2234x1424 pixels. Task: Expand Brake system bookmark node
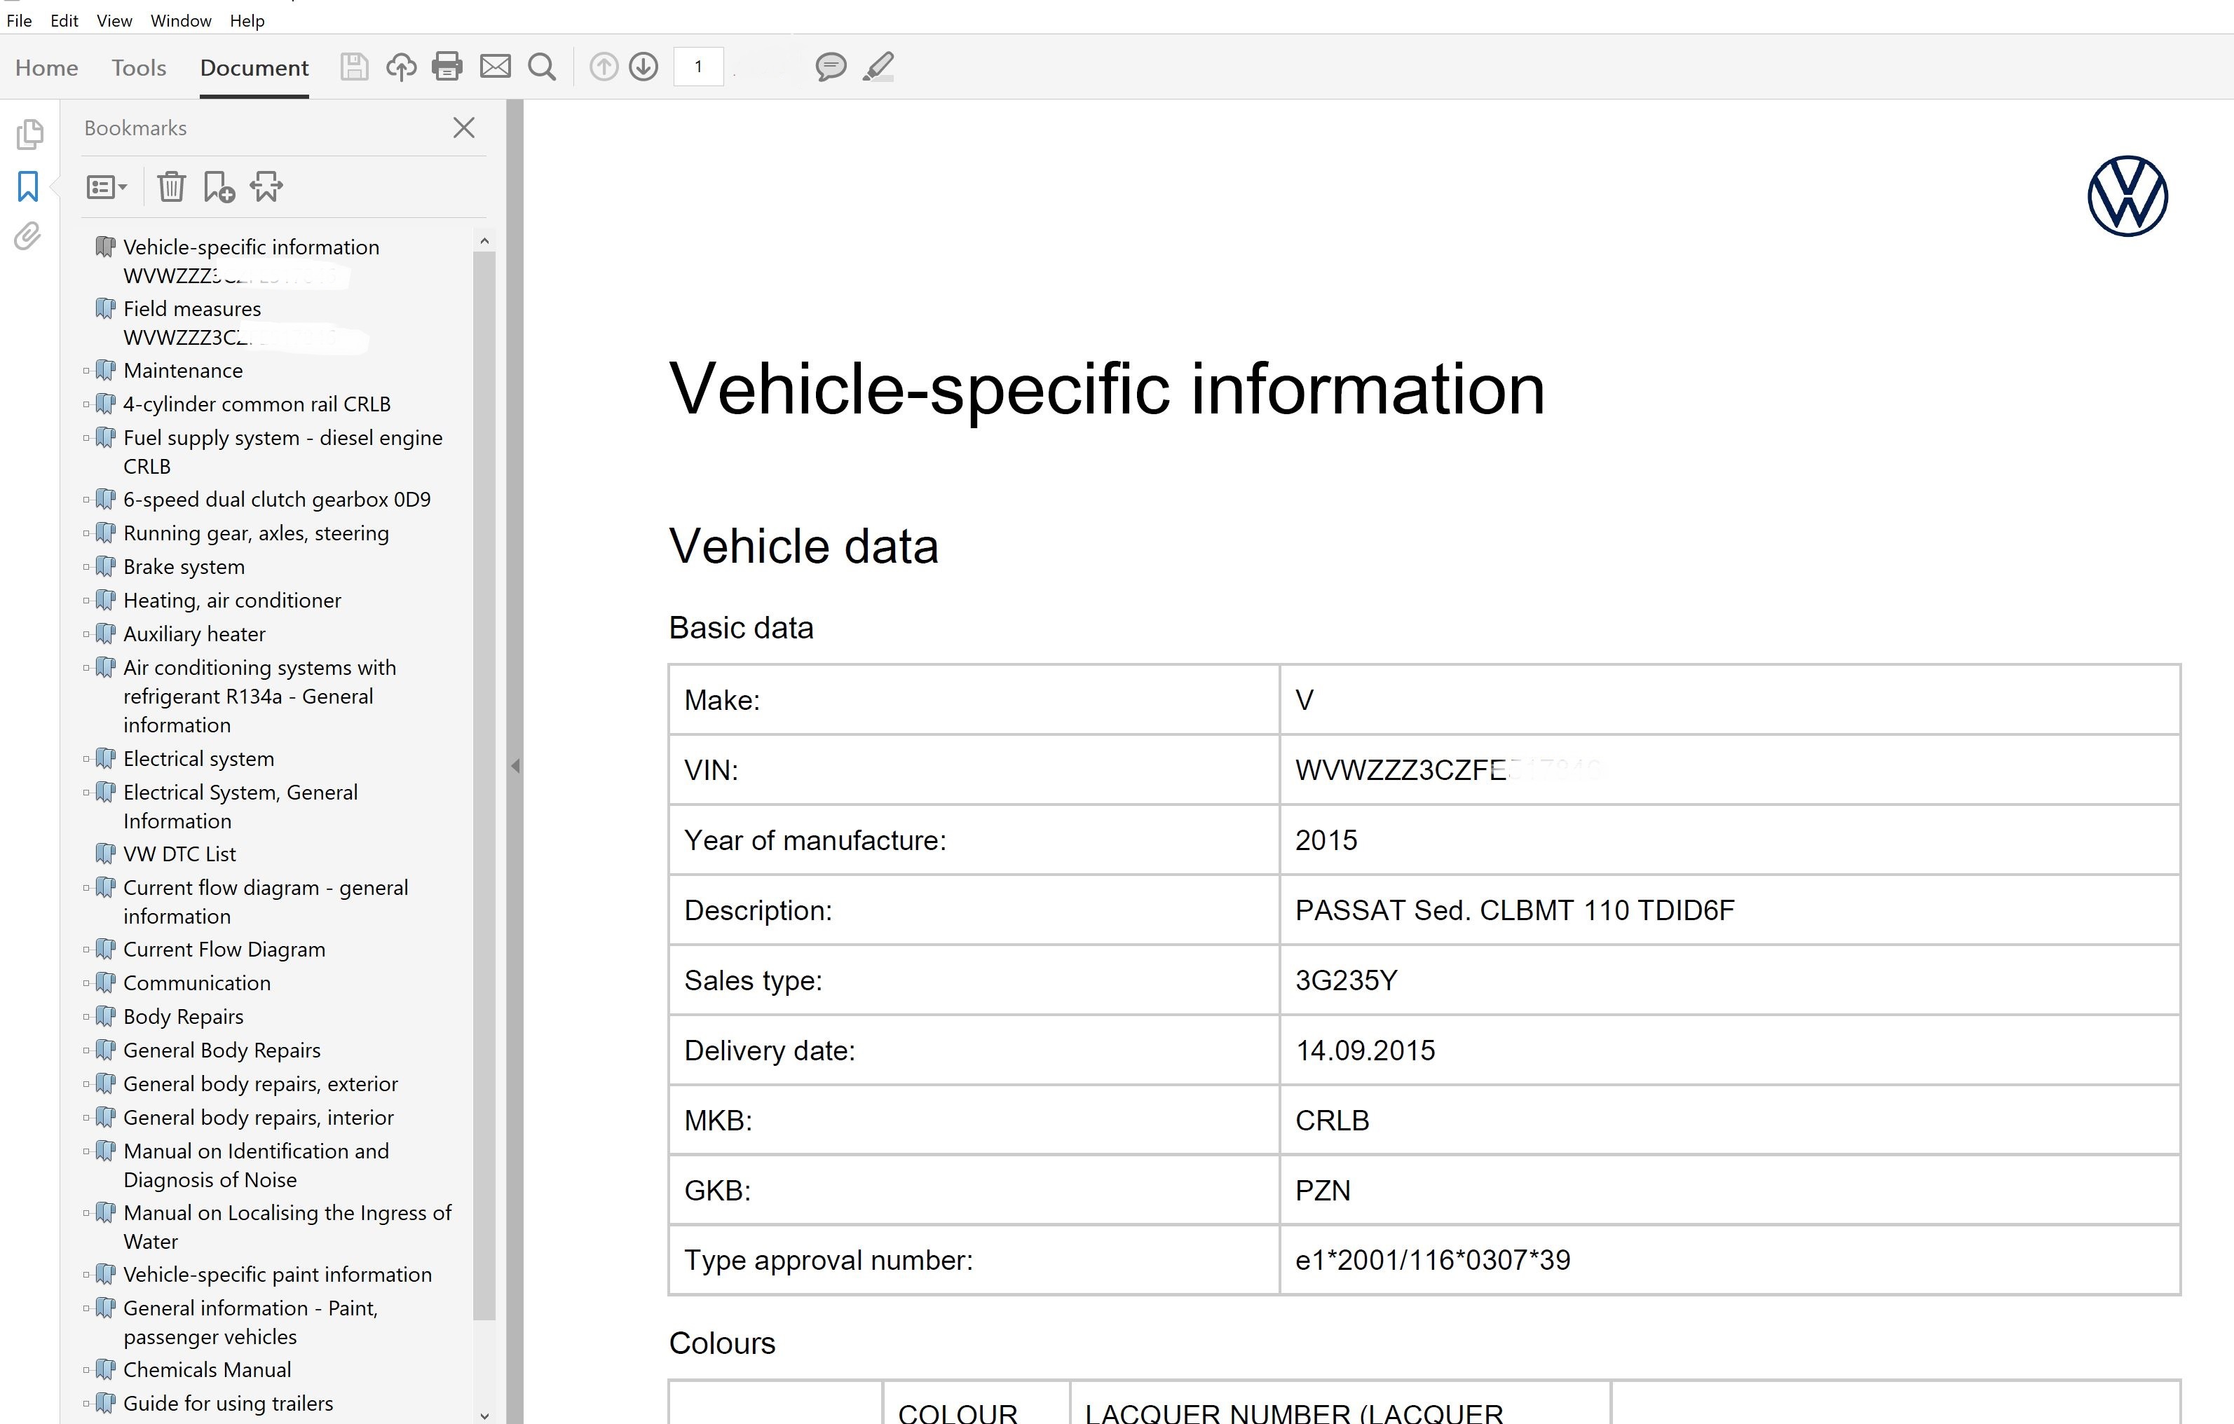point(86,567)
